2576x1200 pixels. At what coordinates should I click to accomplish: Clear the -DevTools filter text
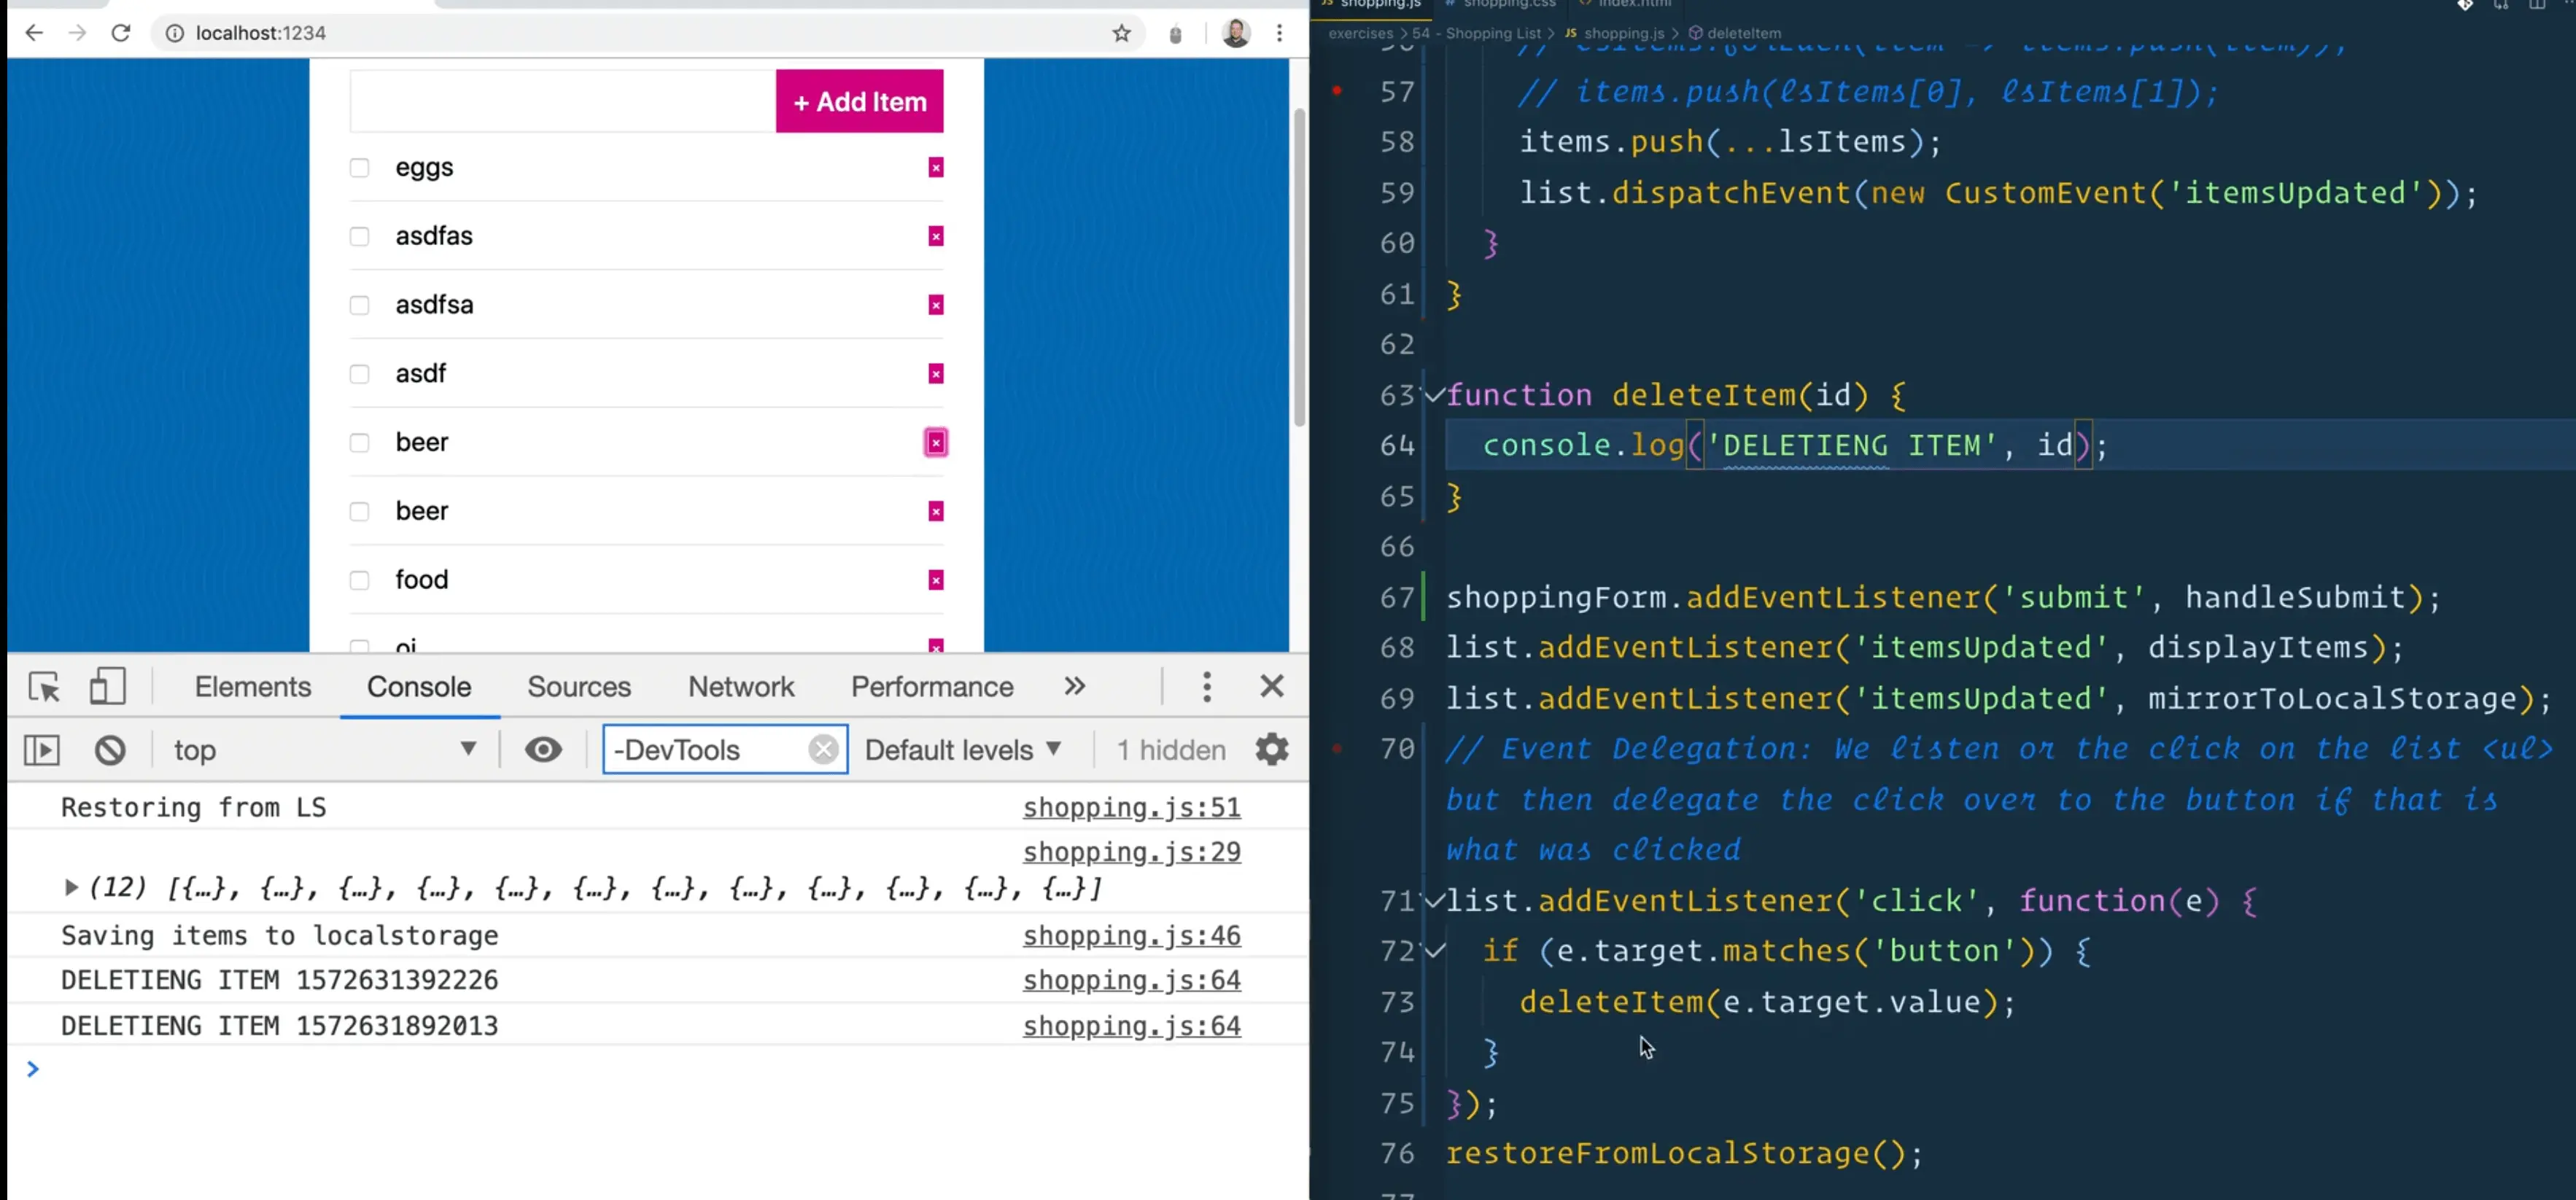pos(823,750)
